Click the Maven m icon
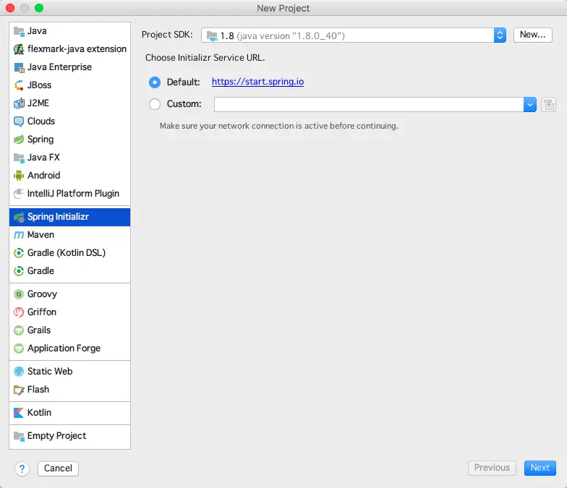 19,235
